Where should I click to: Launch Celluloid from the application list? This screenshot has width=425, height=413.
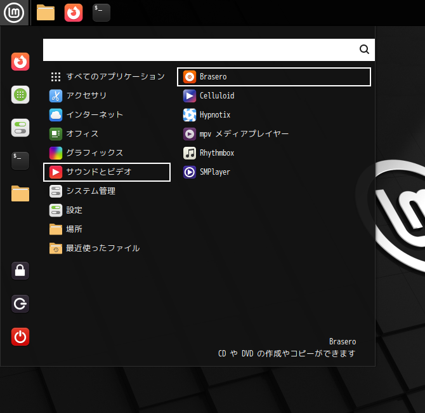click(274, 96)
